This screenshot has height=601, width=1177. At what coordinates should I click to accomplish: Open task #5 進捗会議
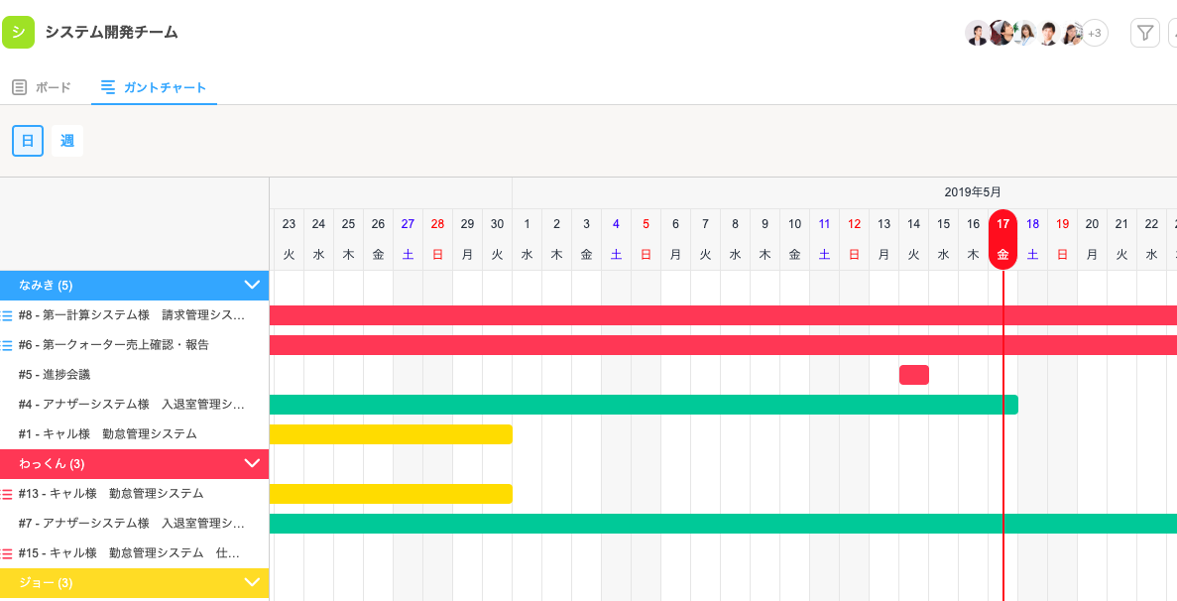55,375
